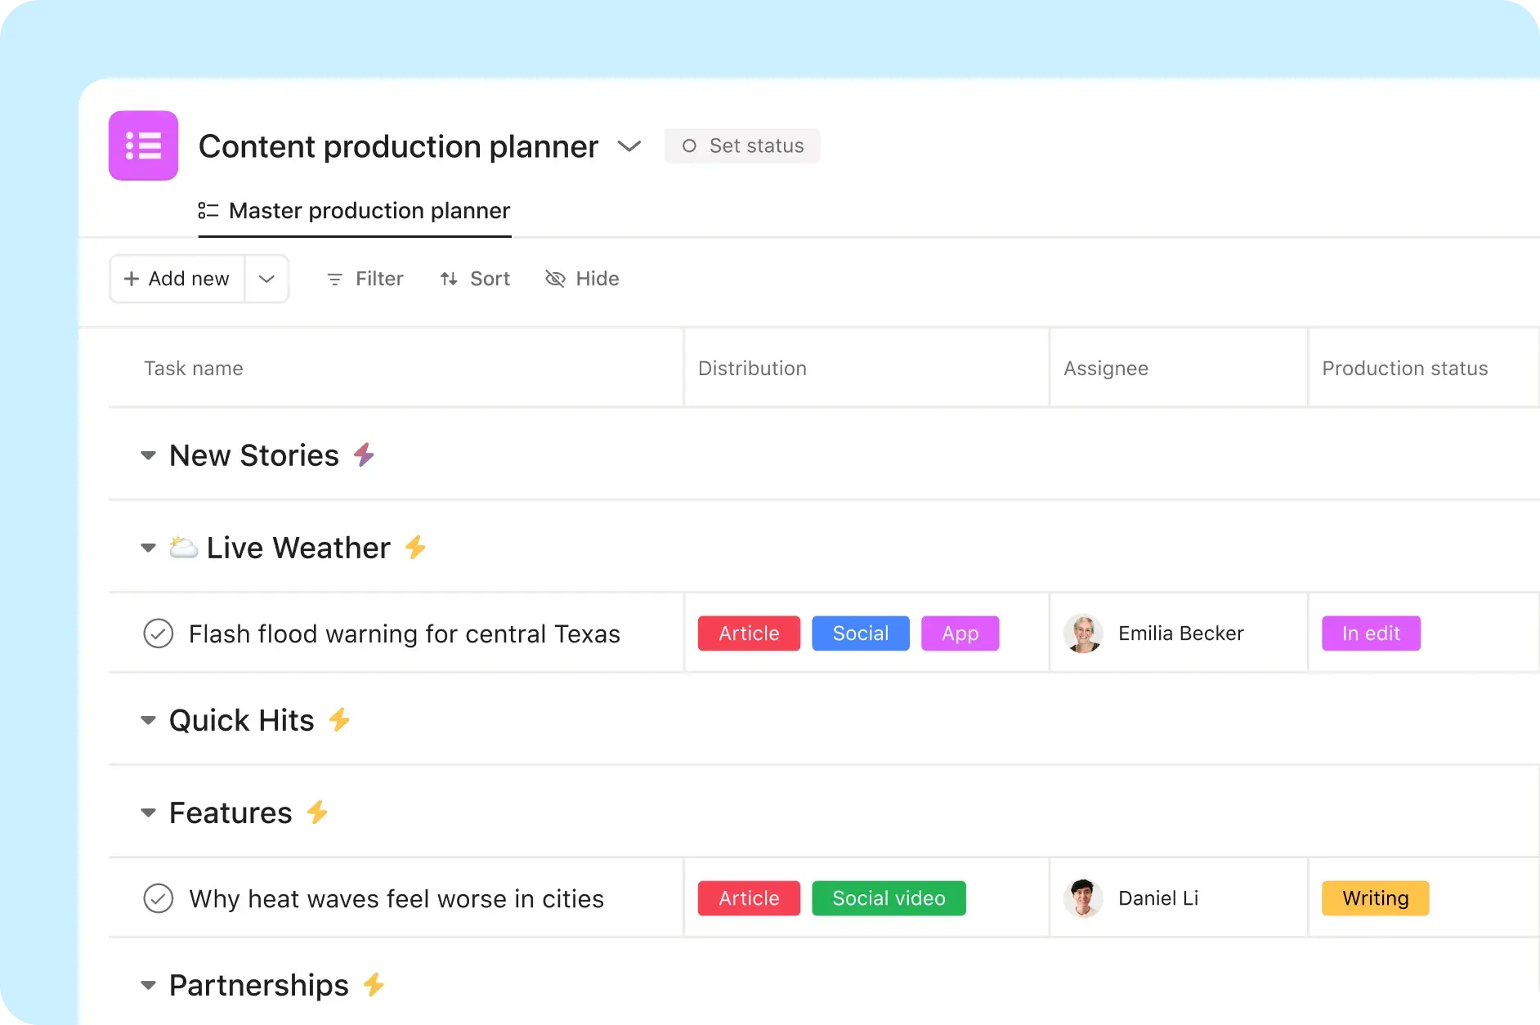
Task: Click the Set status circle indicator
Action: click(689, 145)
